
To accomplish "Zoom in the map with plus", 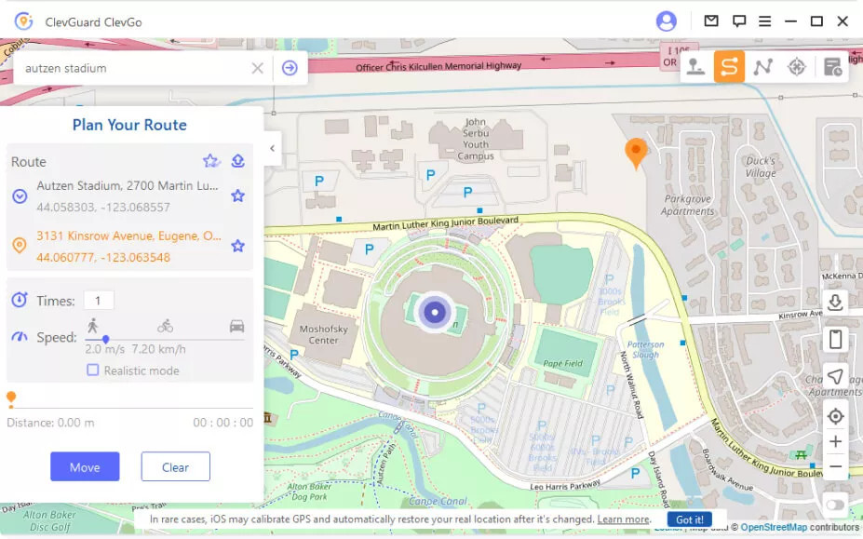I will tap(835, 441).
